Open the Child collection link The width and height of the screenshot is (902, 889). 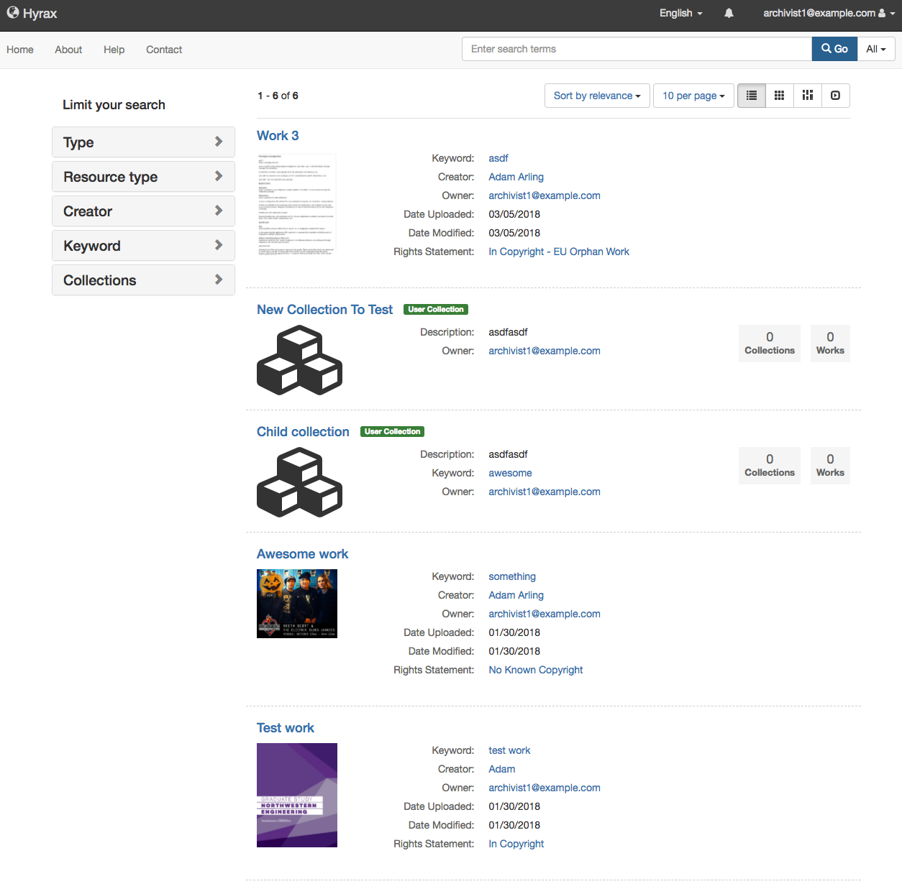tap(303, 432)
